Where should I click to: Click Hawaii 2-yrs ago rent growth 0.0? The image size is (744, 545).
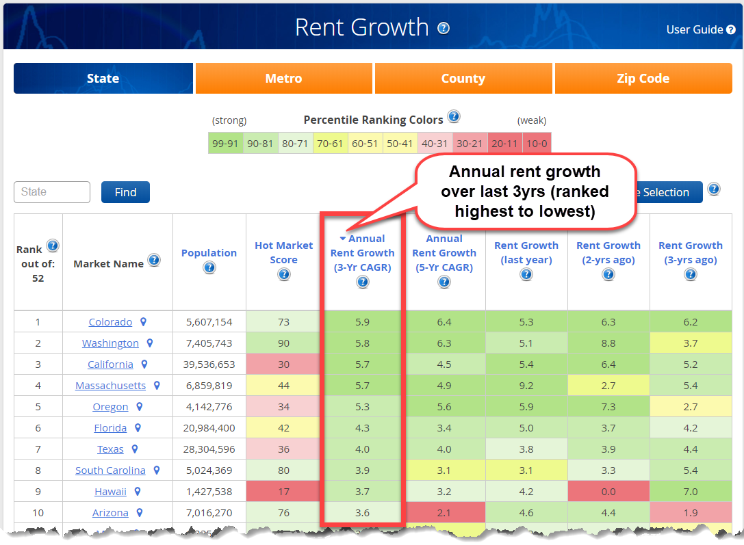pos(608,492)
